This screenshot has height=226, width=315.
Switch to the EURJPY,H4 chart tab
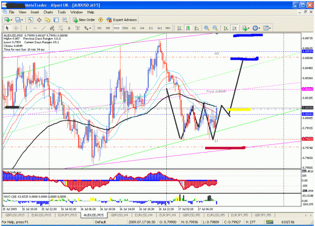coord(167,215)
